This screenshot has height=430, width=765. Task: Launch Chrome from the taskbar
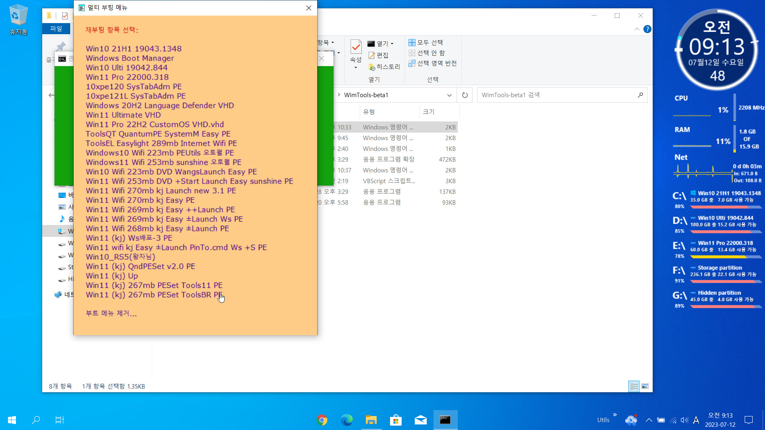click(322, 420)
